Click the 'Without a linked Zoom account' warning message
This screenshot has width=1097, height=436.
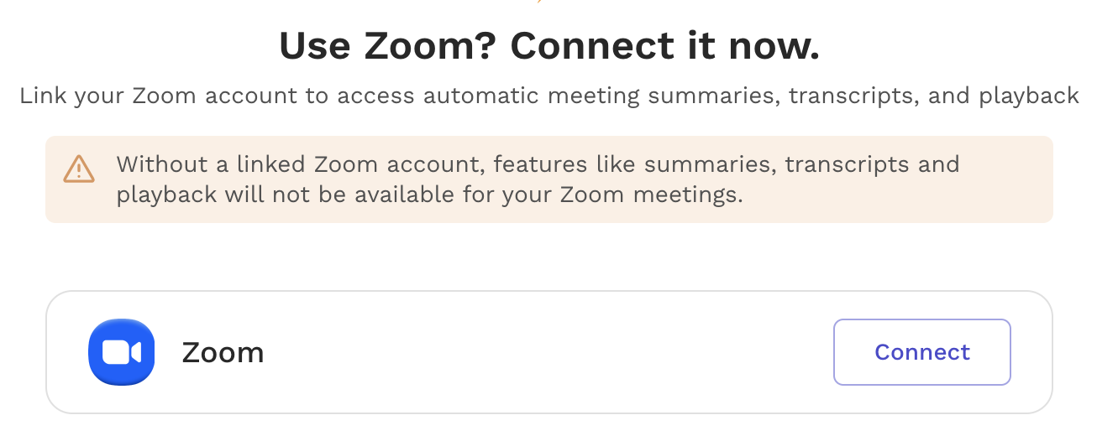pos(538,179)
